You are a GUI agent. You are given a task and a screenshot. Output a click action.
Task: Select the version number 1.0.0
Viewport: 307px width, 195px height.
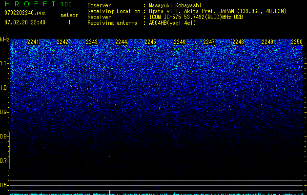tap(66, 4)
